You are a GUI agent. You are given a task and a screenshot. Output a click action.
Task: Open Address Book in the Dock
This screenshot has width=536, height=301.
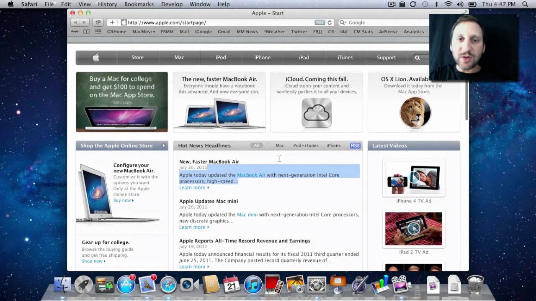point(211,285)
